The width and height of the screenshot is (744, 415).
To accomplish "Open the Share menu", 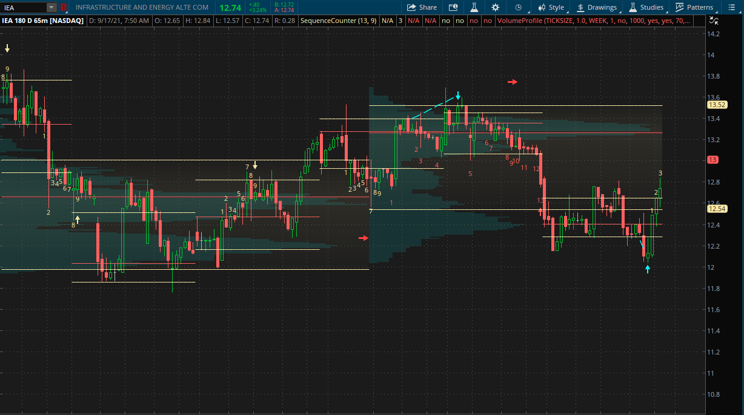I will [422, 7].
